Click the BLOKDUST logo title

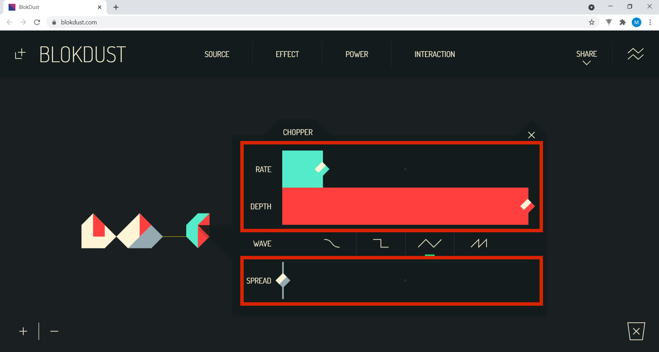coord(83,55)
